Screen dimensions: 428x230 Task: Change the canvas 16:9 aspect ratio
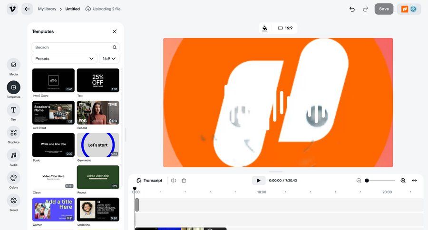pos(285,28)
